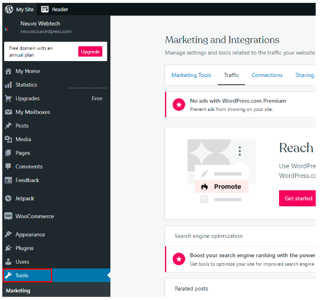Screen dimensions: 336x300
Task: Click the Jetpack lightning icon
Action: coord(8,199)
